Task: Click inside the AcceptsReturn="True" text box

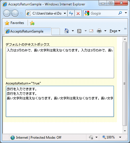Action: click(x=60, y=101)
